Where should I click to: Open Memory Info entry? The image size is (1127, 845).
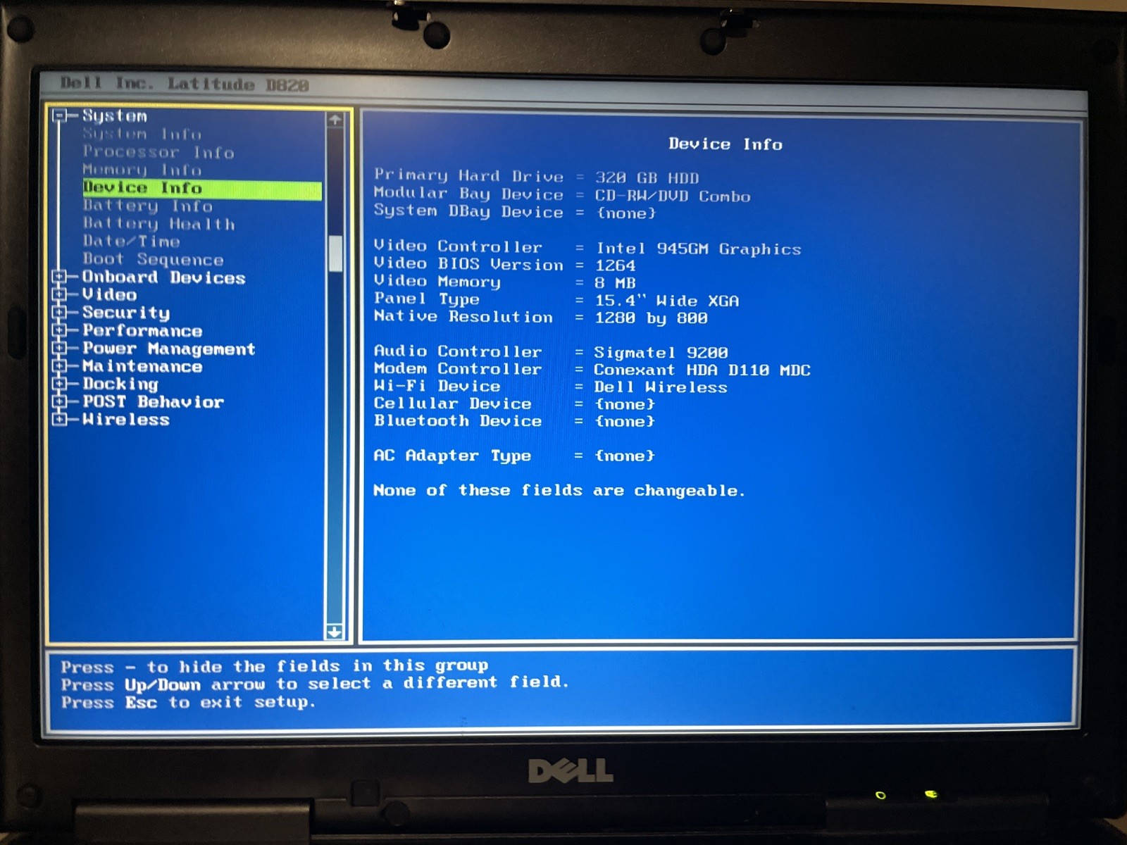point(142,170)
